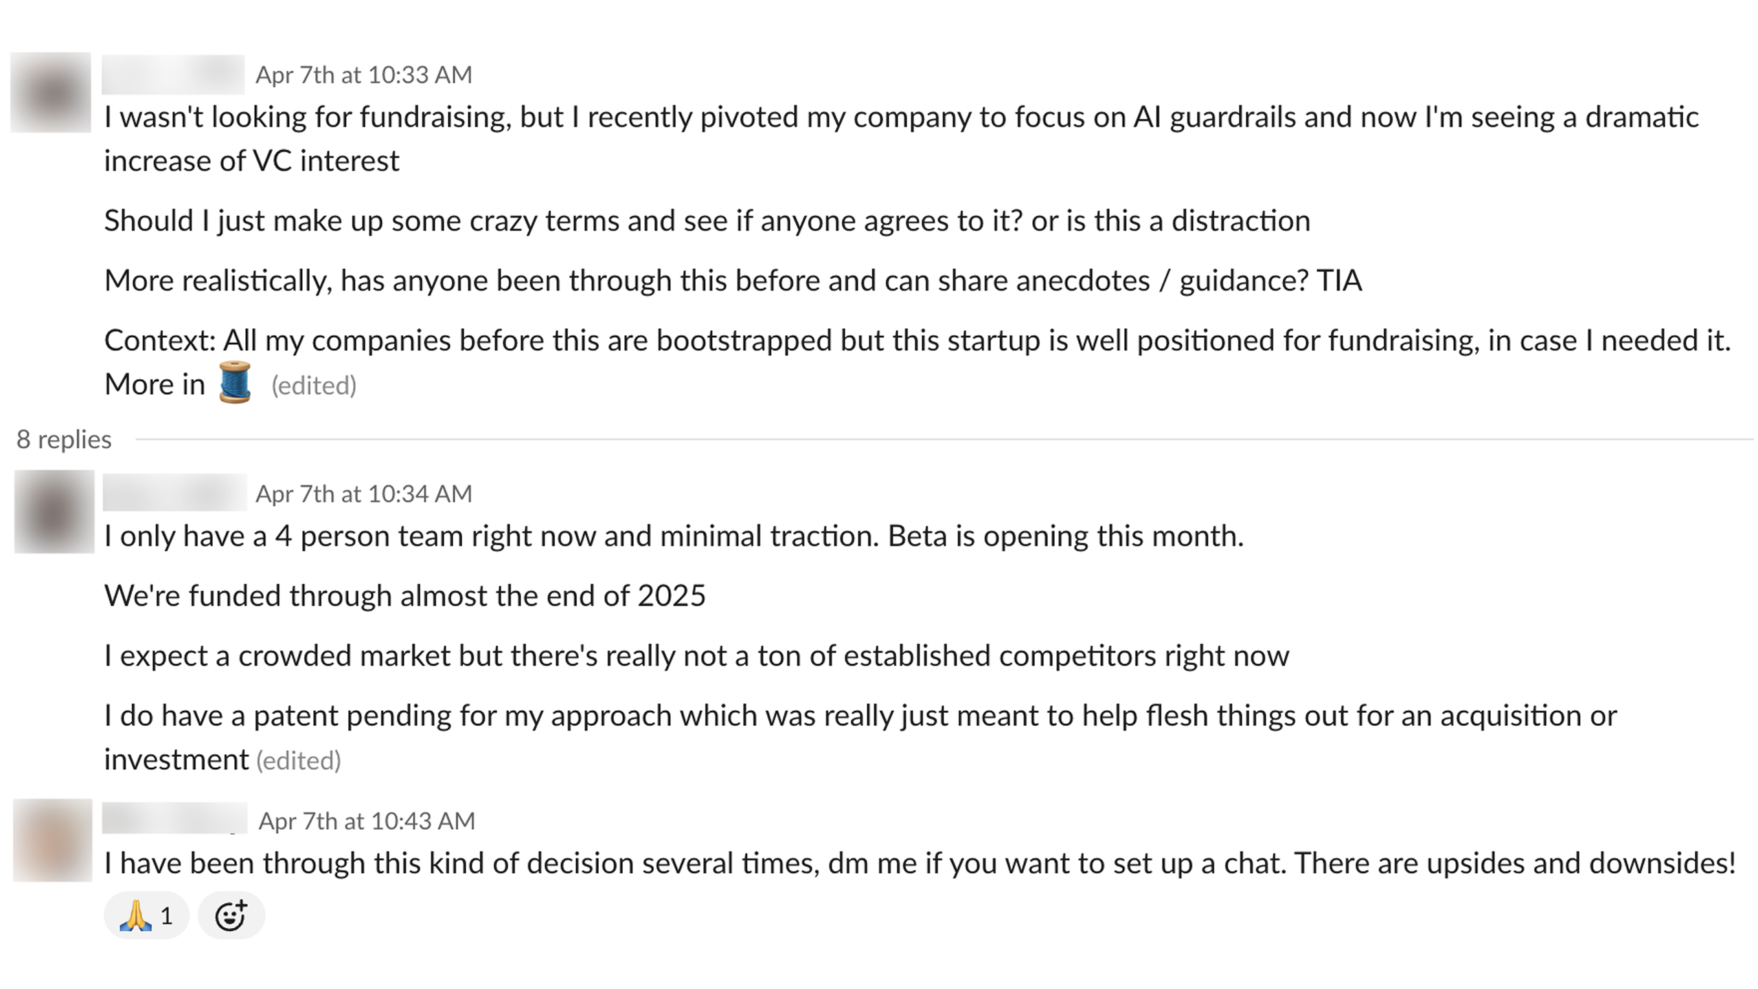Screen dimensions: 1758x989
Task: View profile picture of 10:43 AM replier
Action: click(x=53, y=840)
